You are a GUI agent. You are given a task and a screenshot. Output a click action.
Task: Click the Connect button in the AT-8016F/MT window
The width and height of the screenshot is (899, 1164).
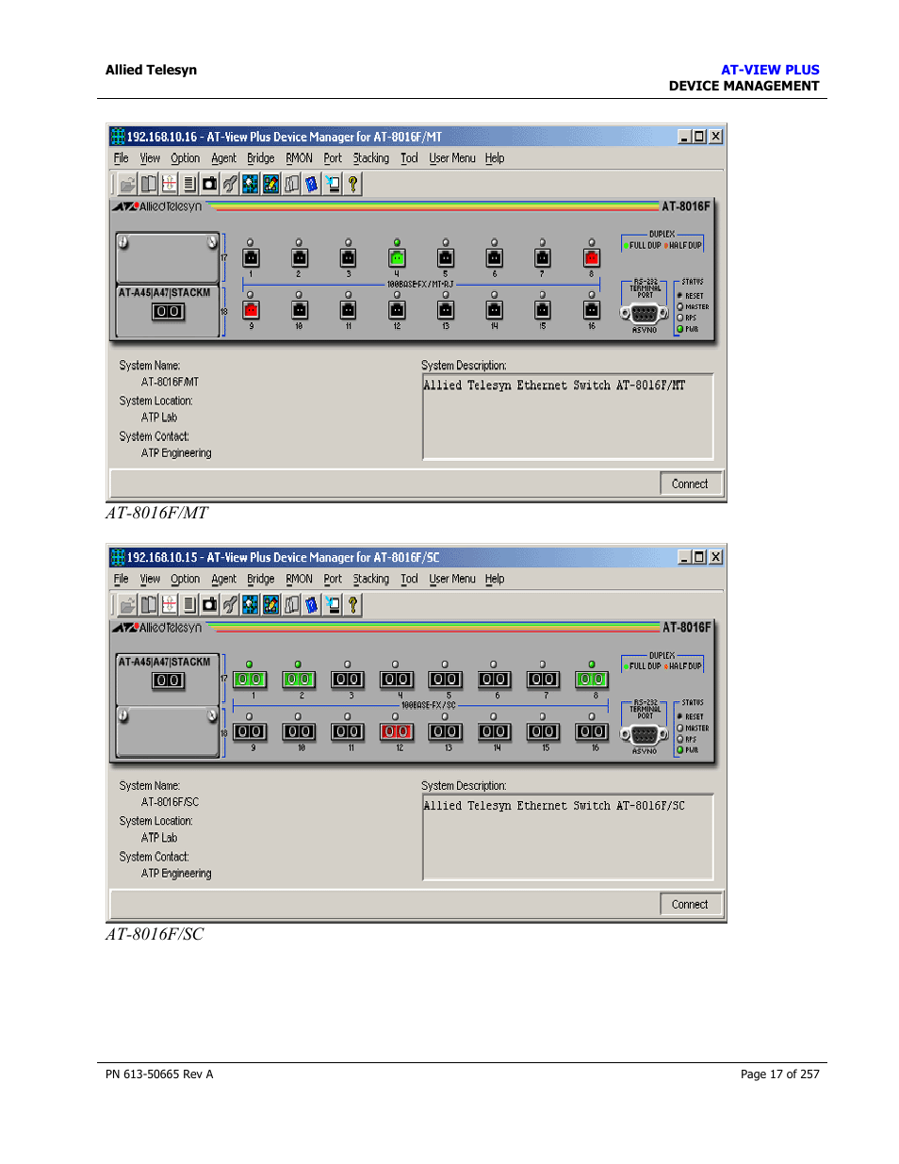pyautogui.click(x=690, y=484)
